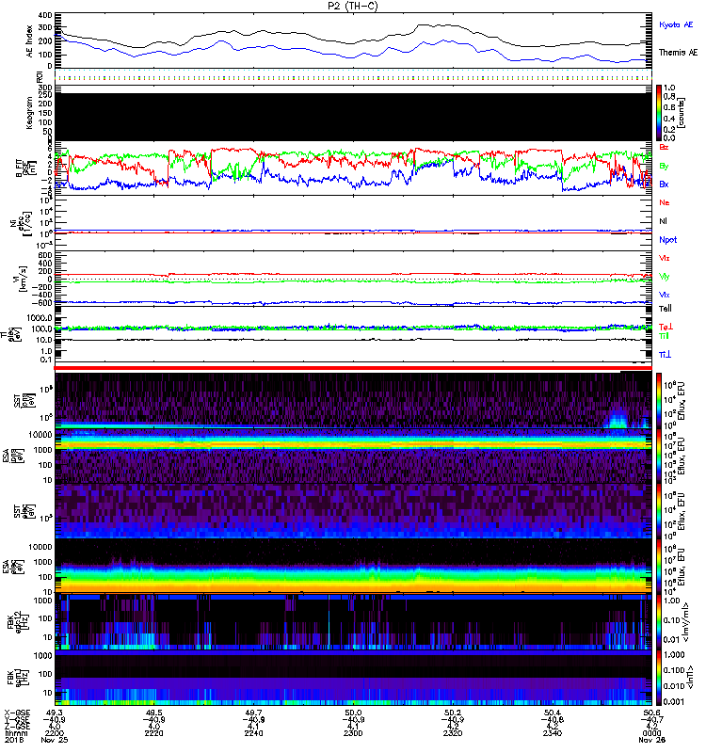Click the 2220 time tick label
Viewport: 706px width, 753px height.
point(153,733)
